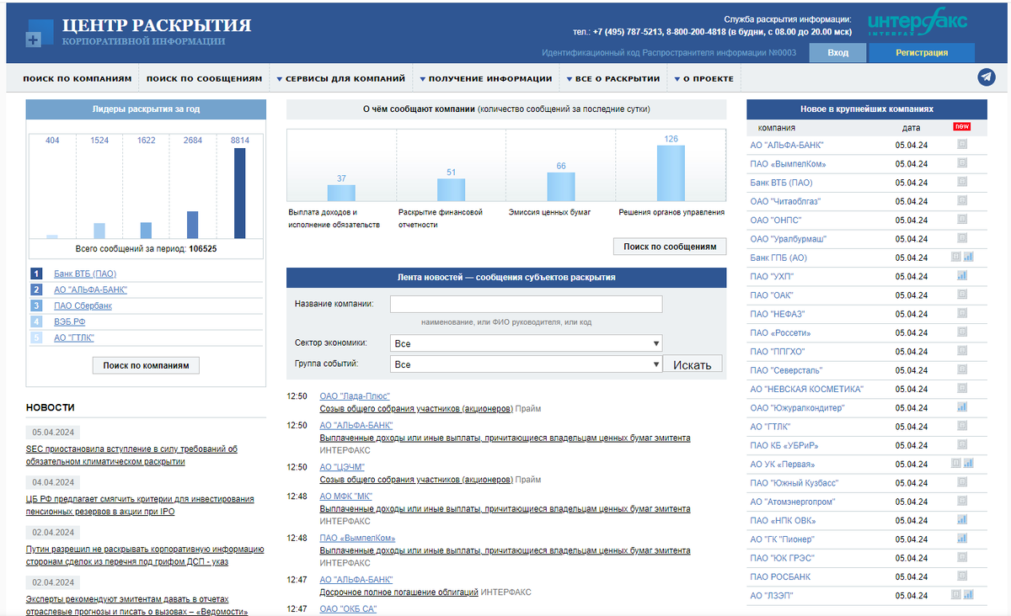
Task: Open document icon for ПАО "ППГХО"
Action: (x=962, y=351)
